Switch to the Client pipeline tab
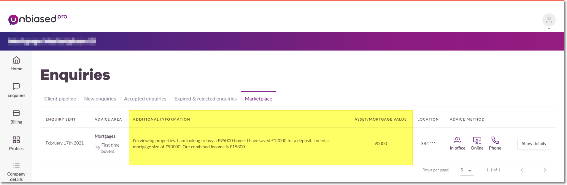Image resolution: width=567 pixels, height=185 pixels. pyautogui.click(x=60, y=99)
